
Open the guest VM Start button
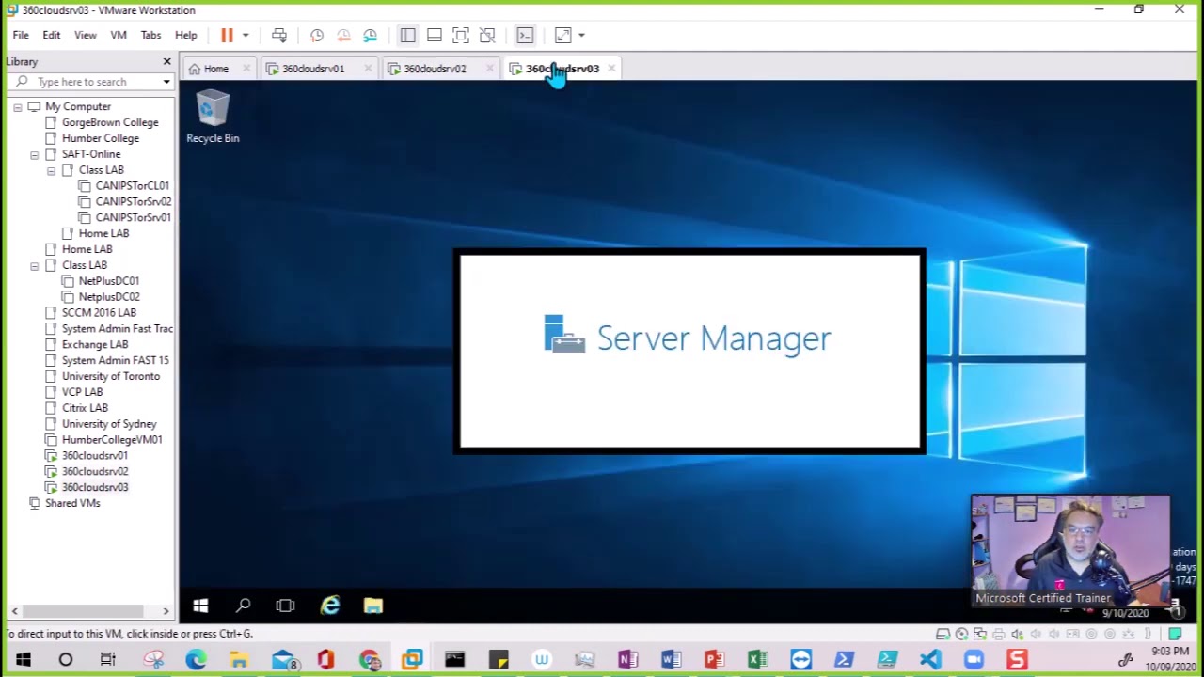pyautogui.click(x=200, y=606)
